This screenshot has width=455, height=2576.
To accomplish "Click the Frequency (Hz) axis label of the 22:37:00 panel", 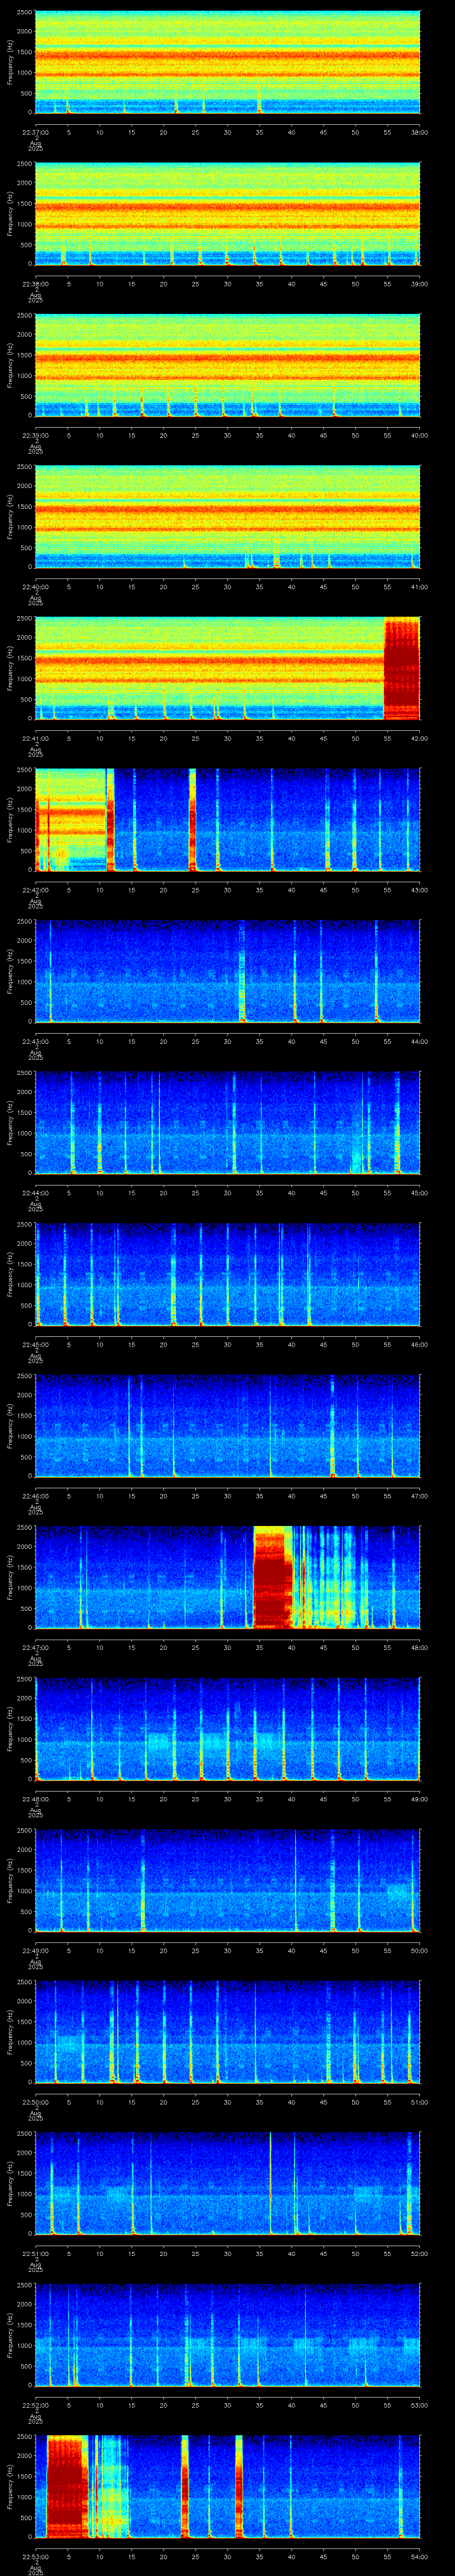I will point(11,63).
